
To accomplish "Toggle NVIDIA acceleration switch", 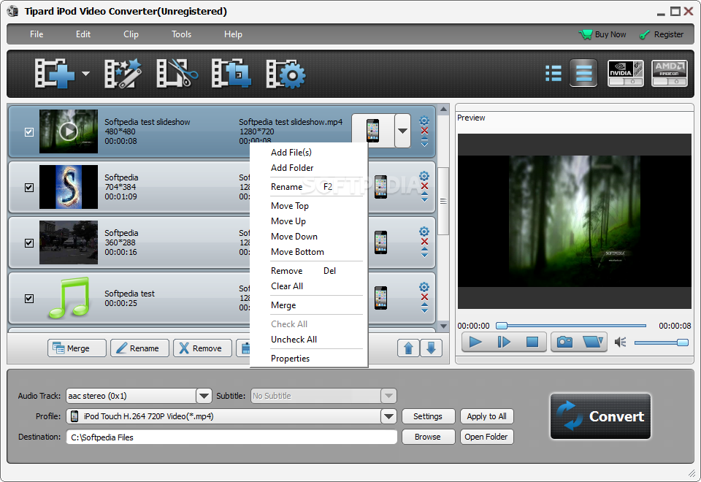I will coord(626,73).
